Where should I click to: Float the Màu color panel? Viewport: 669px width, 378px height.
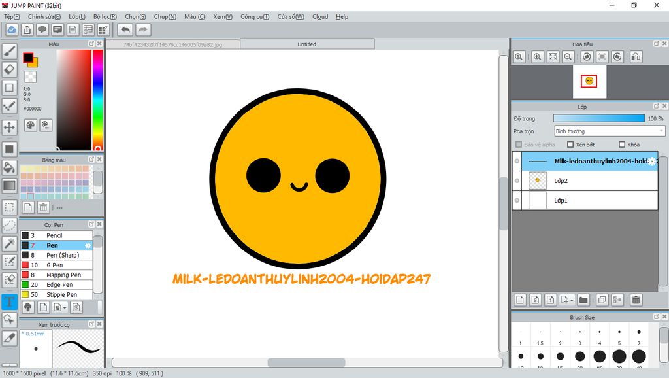click(x=91, y=44)
